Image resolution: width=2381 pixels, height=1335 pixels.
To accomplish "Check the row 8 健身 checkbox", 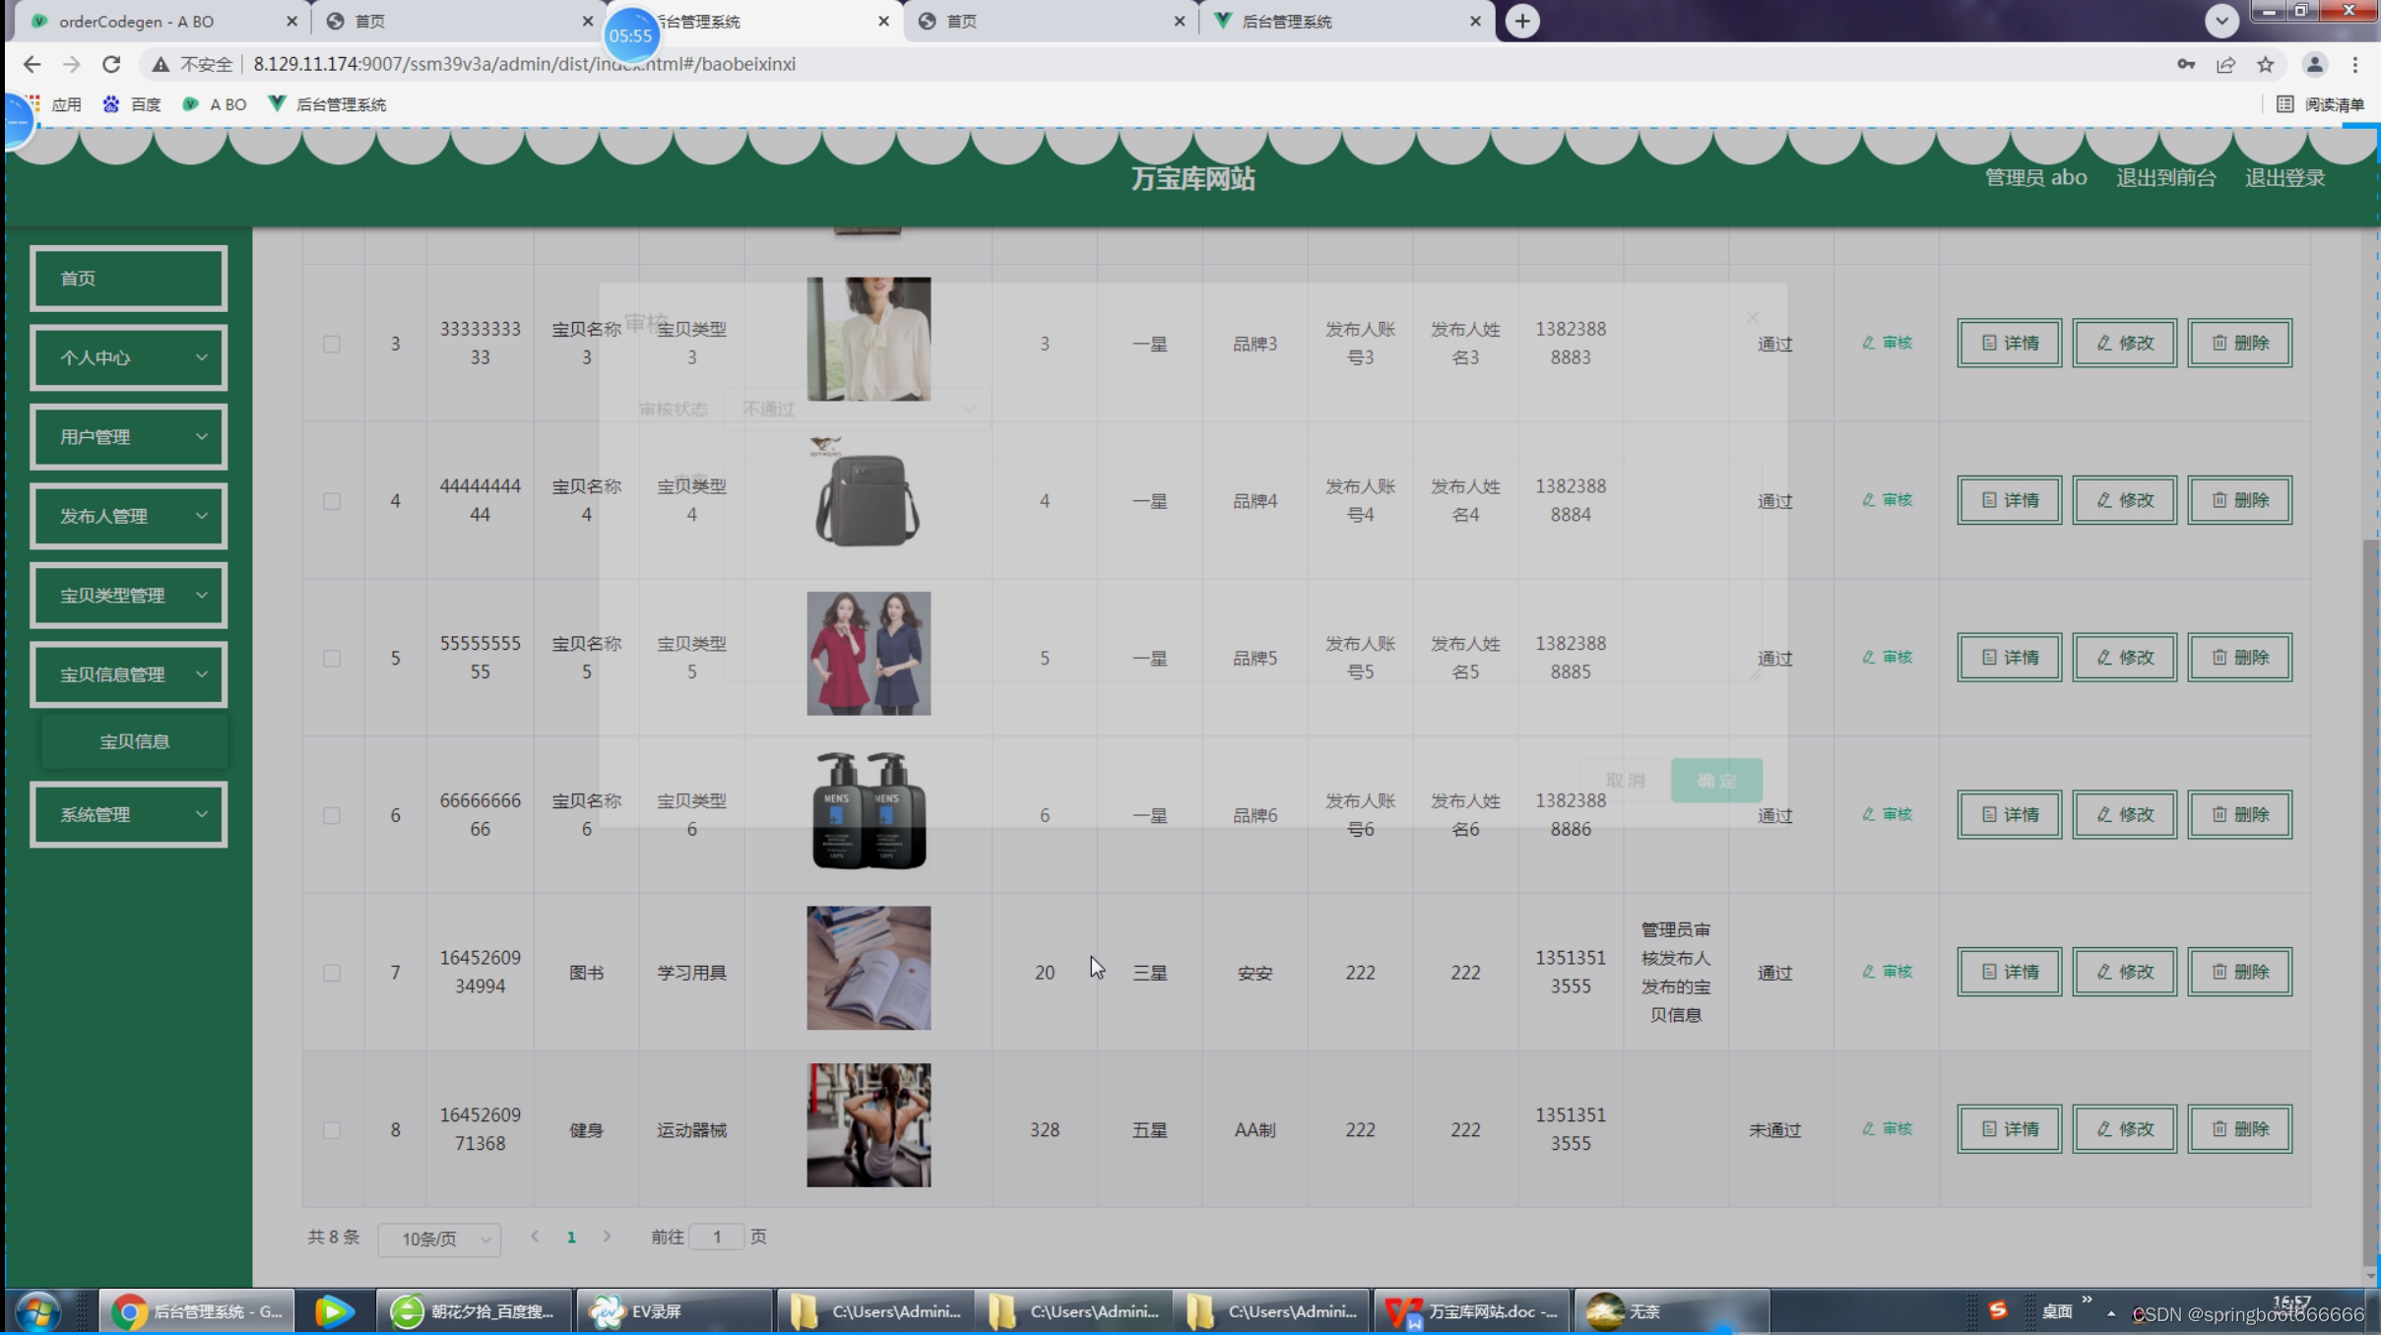I will tap(332, 1129).
